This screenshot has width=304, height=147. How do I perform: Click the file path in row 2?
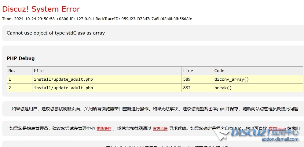tap(63, 88)
